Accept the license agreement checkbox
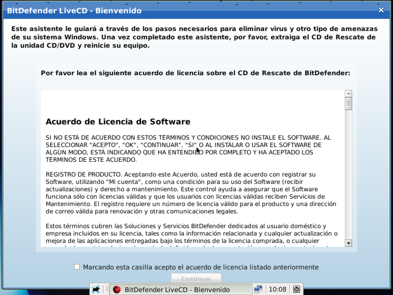This screenshot has height=295, width=393. coord(77,267)
